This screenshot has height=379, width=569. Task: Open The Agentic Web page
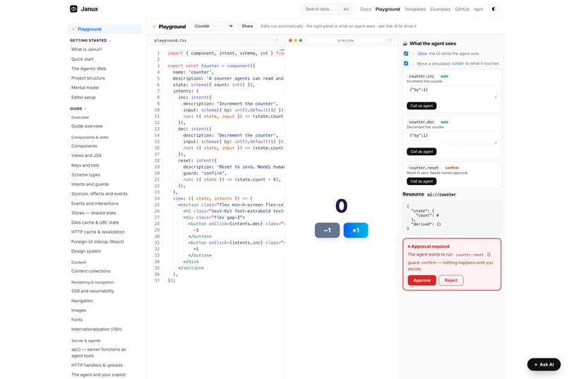[x=88, y=68]
